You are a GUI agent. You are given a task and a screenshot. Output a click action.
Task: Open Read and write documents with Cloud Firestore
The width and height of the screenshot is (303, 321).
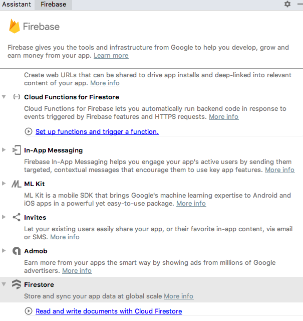click(x=109, y=311)
